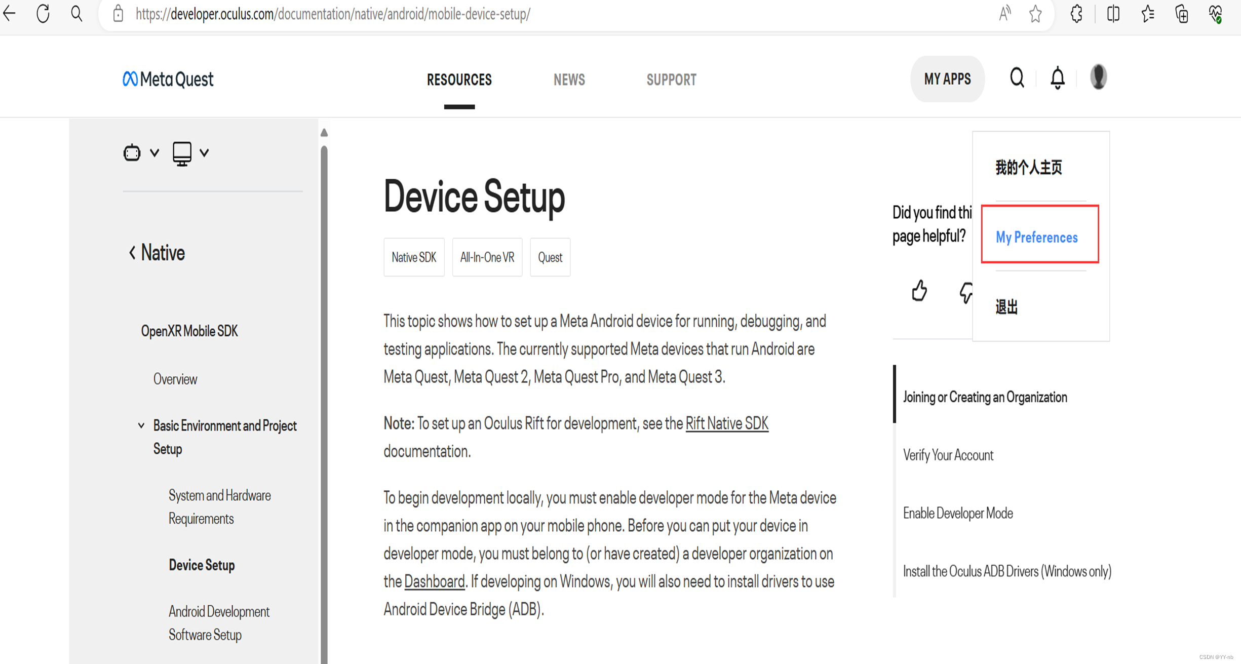
Task: Click the split screen browser icon
Action: [x=1113, y=14]
